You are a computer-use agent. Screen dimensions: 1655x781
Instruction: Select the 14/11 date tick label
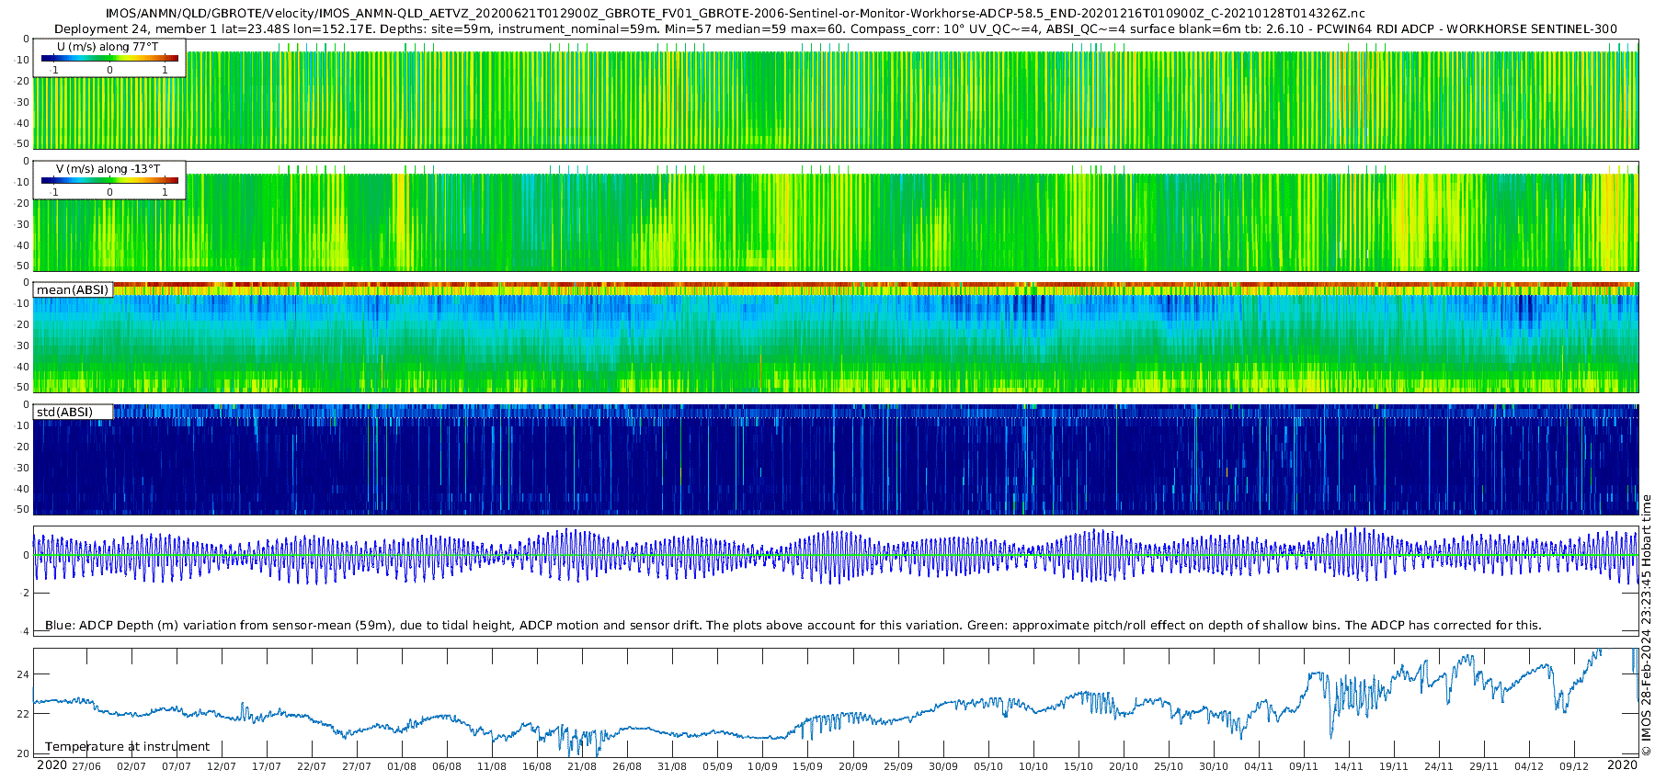(x=1349, y=766)
